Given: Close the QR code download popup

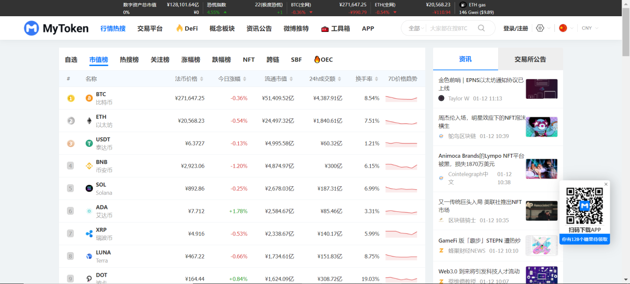Looking at the screenshot, I should click(x=606, y=184).
